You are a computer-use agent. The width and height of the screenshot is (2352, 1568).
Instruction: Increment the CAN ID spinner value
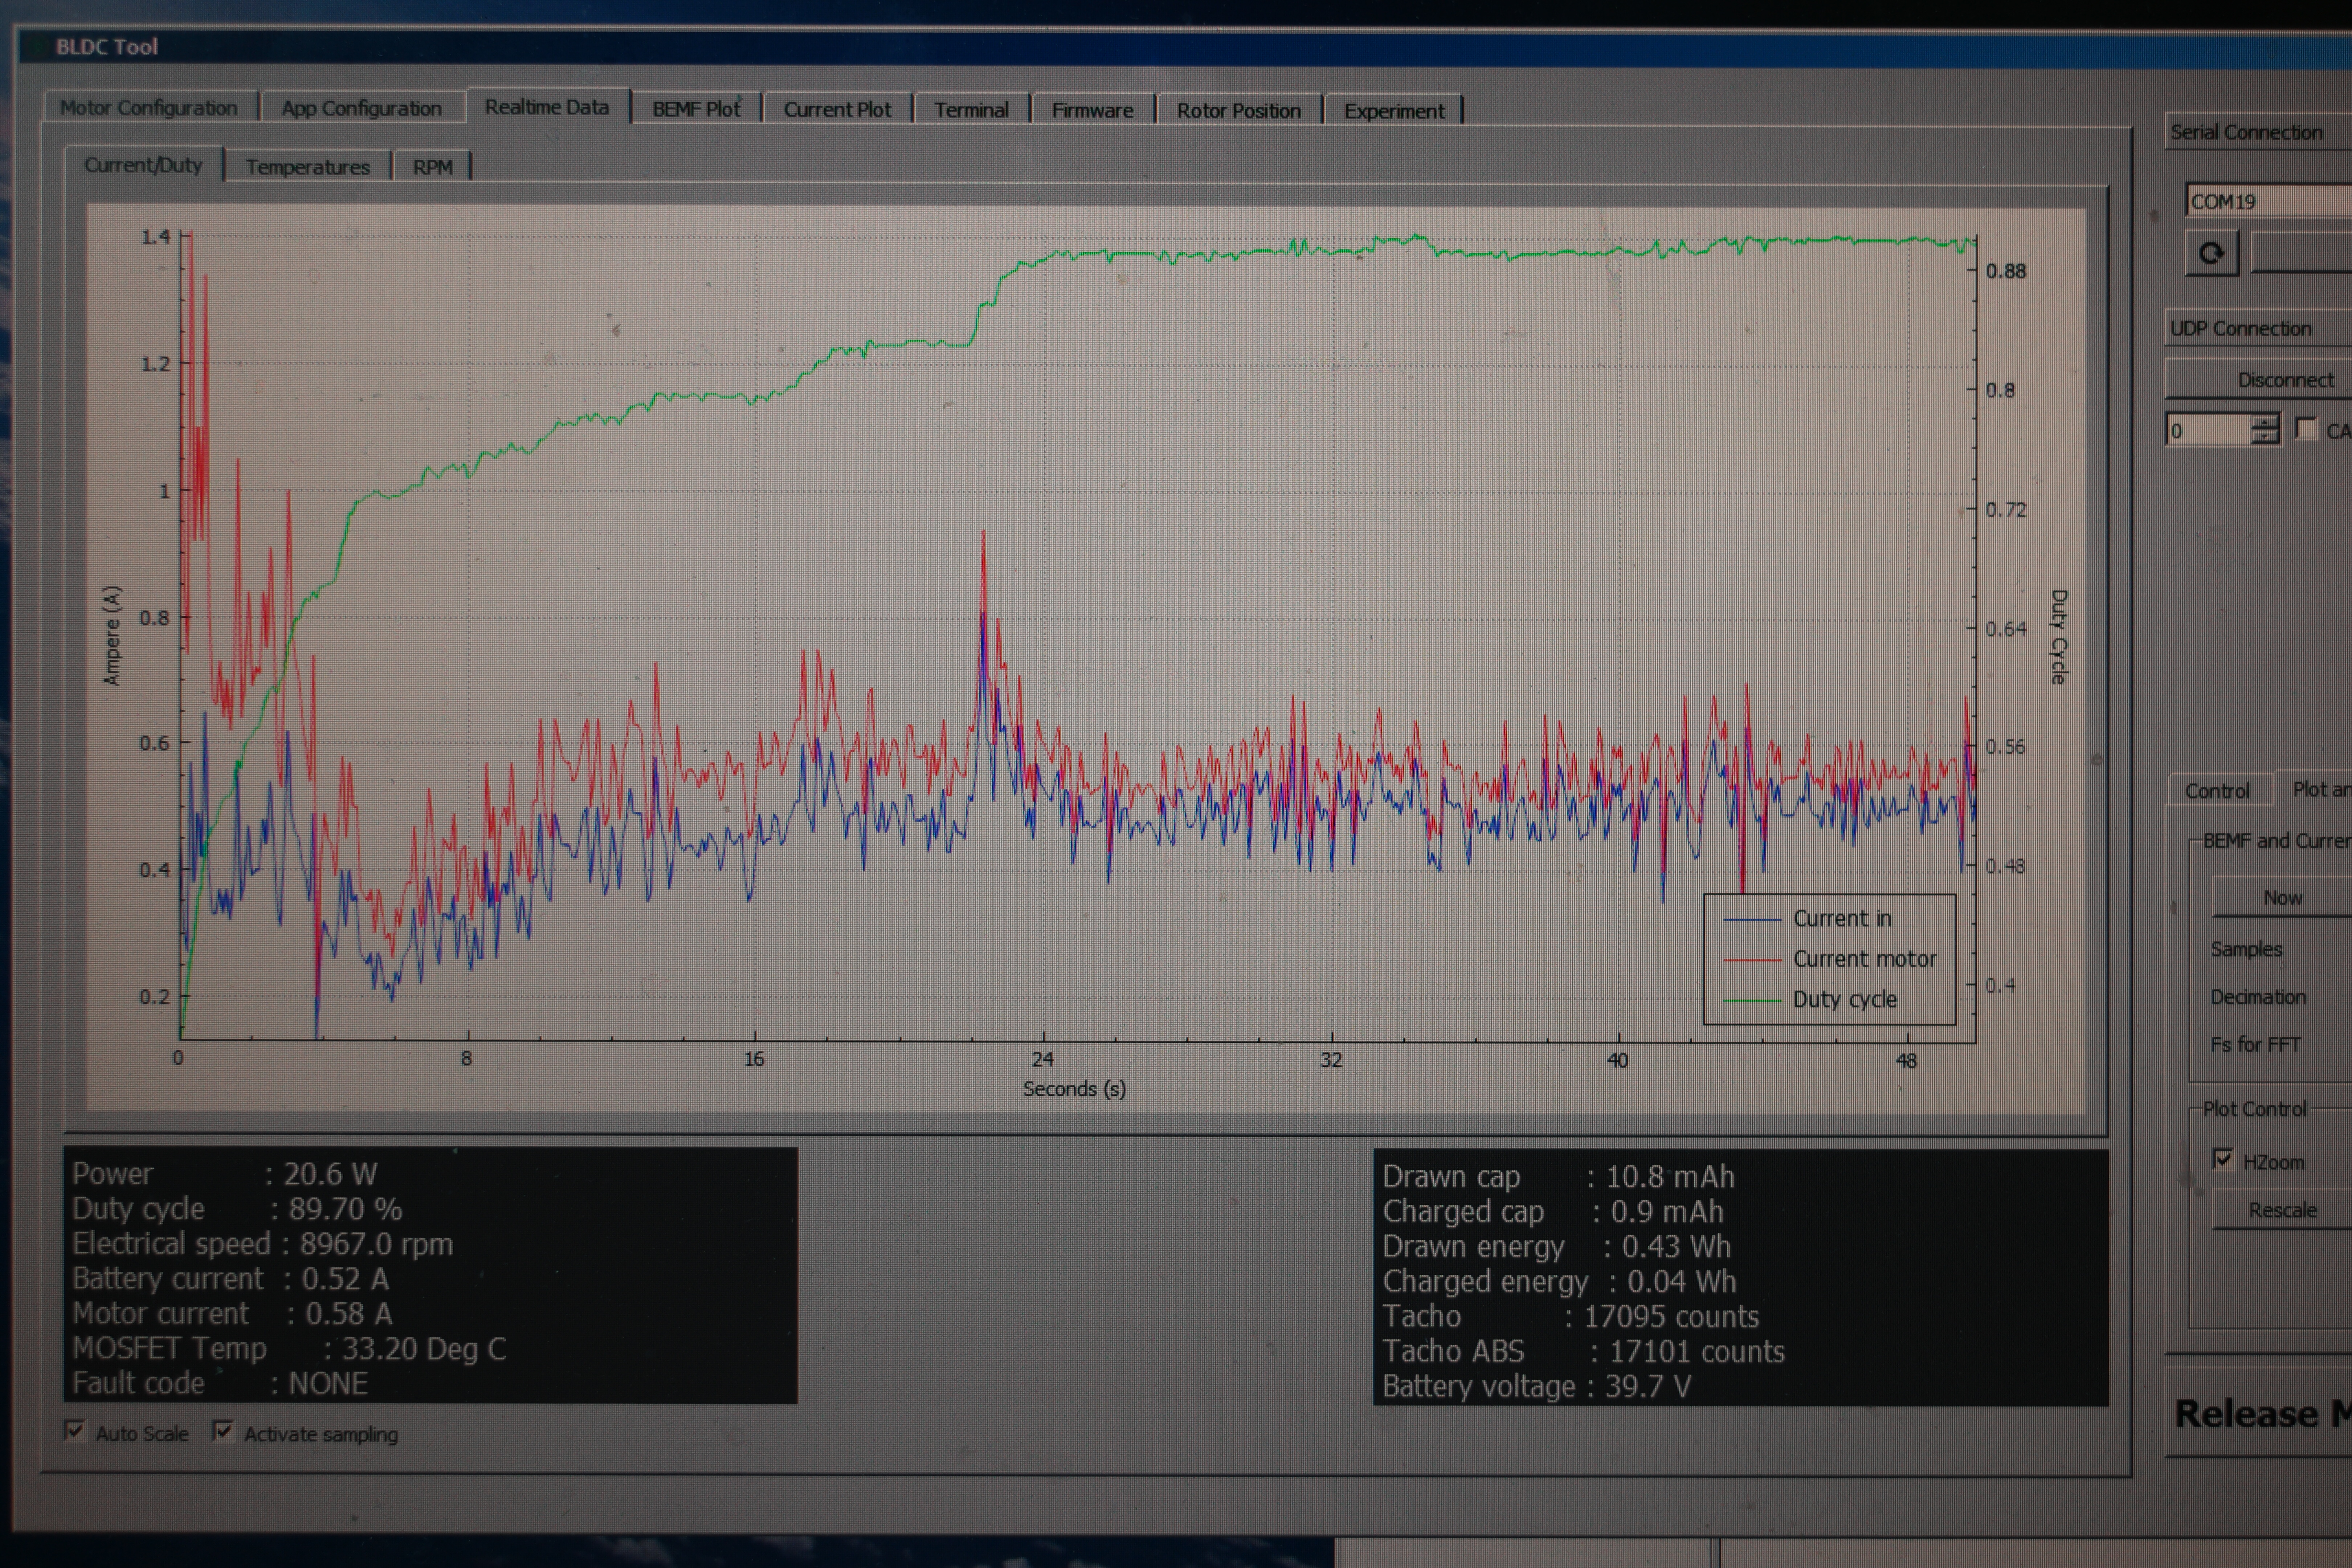(x=2265, y=423)
